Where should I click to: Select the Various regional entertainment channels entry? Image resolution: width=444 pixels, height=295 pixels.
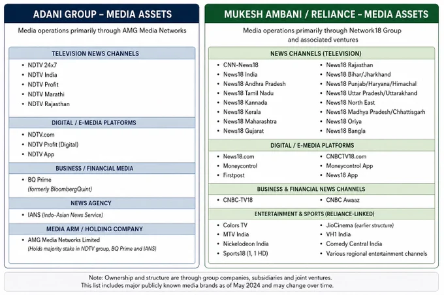coord(377,253)
